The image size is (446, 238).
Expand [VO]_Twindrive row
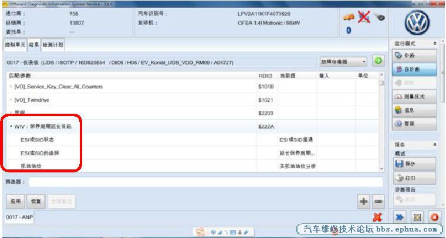[11, 100]
